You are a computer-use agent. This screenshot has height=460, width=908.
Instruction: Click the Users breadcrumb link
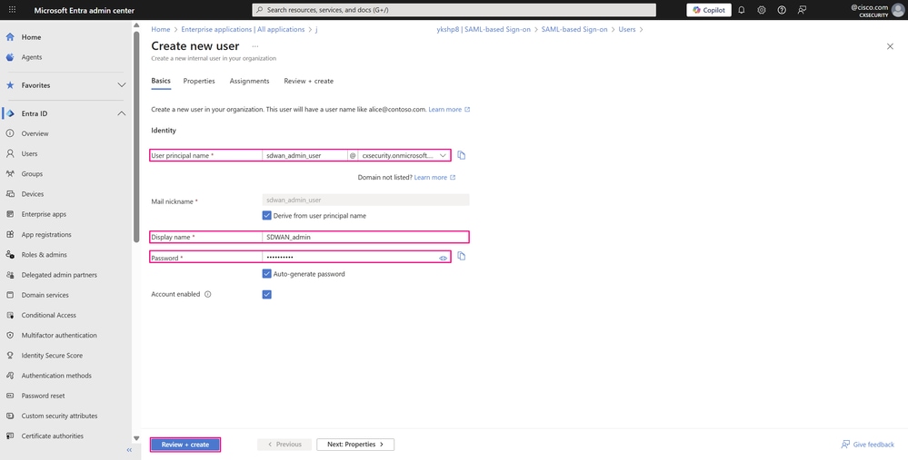pyautogui.click(x=627, y=29)
